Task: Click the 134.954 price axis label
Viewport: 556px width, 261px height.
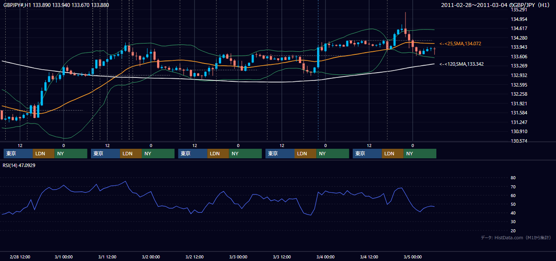Action: click(x=519, y=19)
